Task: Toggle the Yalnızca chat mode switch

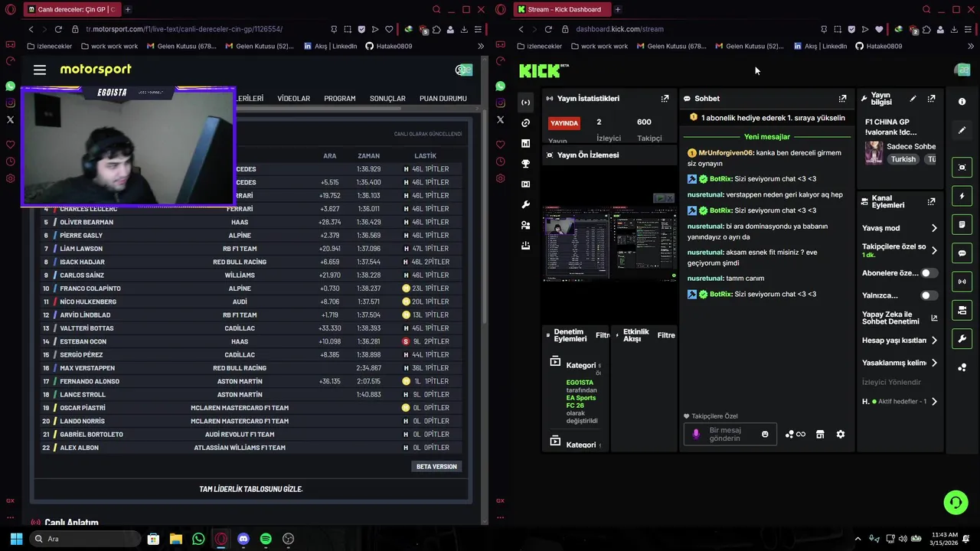Action: click(x=929, y=295)
